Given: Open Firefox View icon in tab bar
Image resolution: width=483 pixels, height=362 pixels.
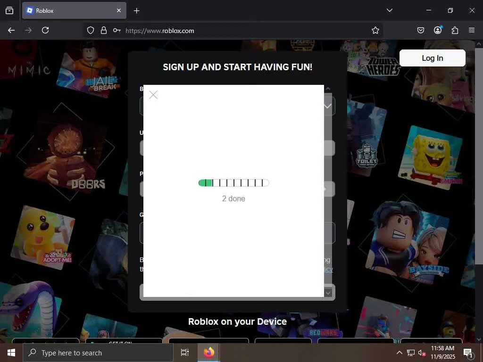Looking at the screenshot, I should coord(9,10).
